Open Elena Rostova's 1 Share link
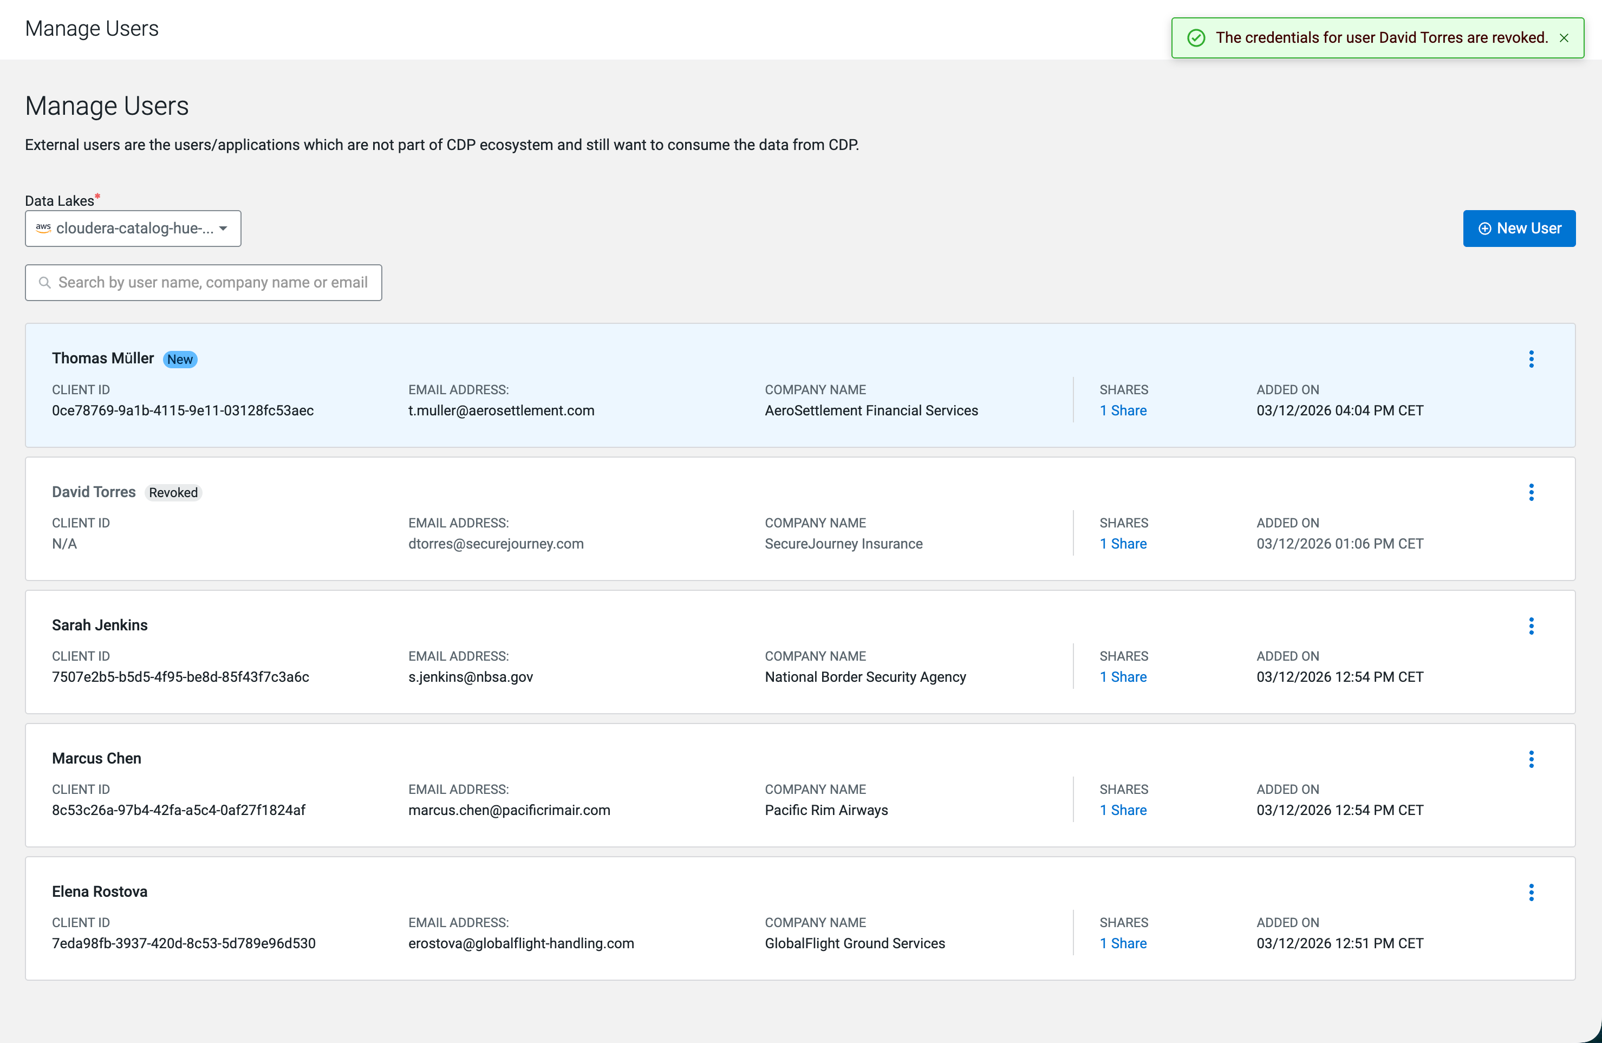The height and width of the screenshot is (1043, 1602). point(1123,943)
